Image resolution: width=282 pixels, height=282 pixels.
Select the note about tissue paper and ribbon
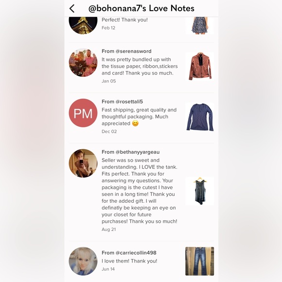(x=140, y=66)
